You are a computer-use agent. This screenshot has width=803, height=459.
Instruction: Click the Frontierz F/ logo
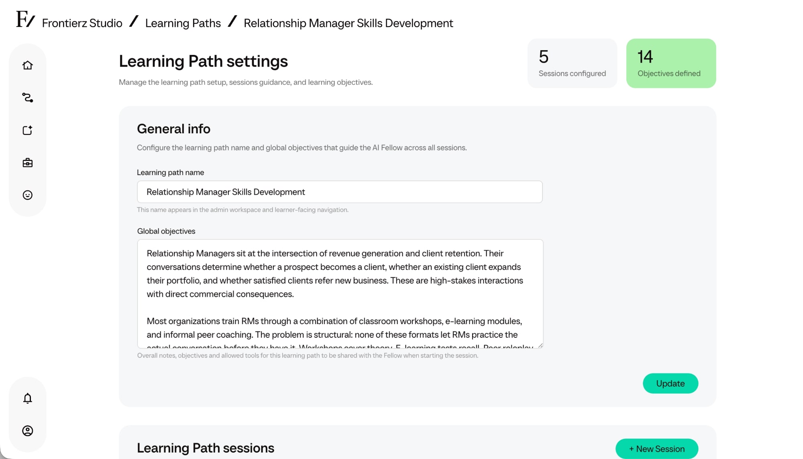pyautogui.click(x=25, y=19)
